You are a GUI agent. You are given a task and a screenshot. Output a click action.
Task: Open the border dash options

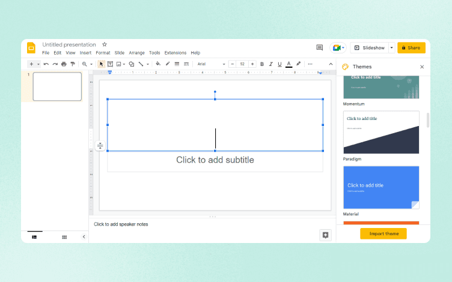click(x=186, y=64)
